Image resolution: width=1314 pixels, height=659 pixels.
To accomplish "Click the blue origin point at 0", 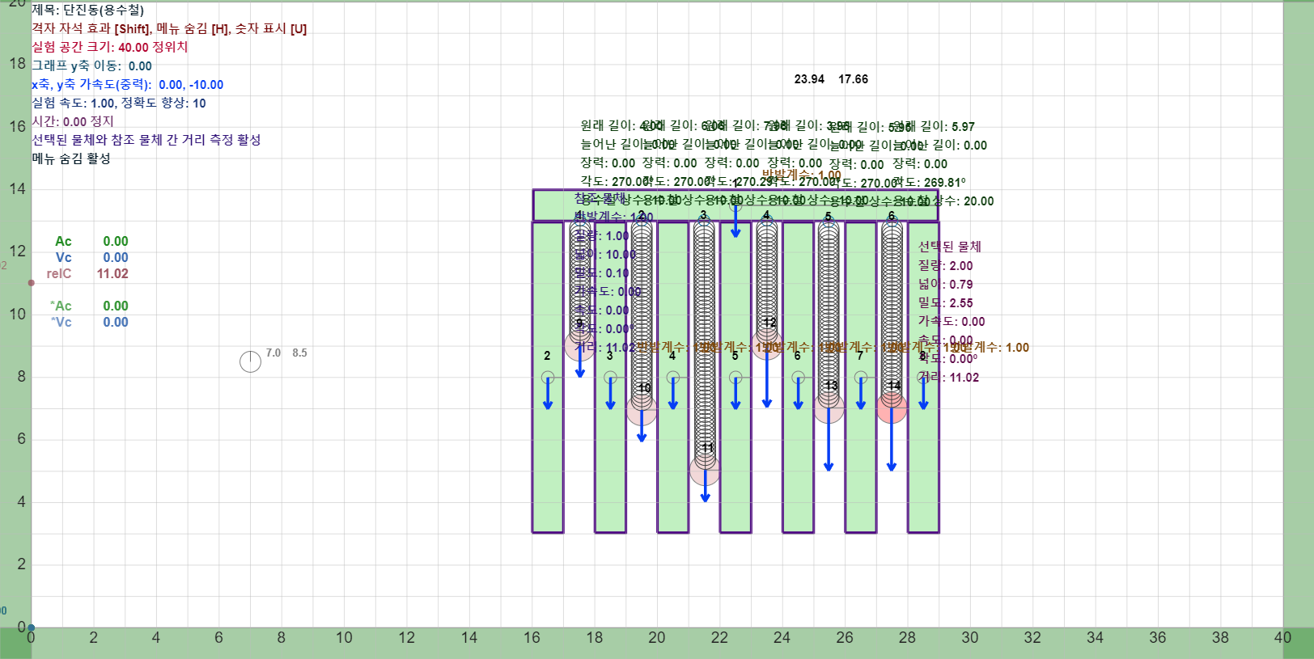I will [x=31, y=627].
